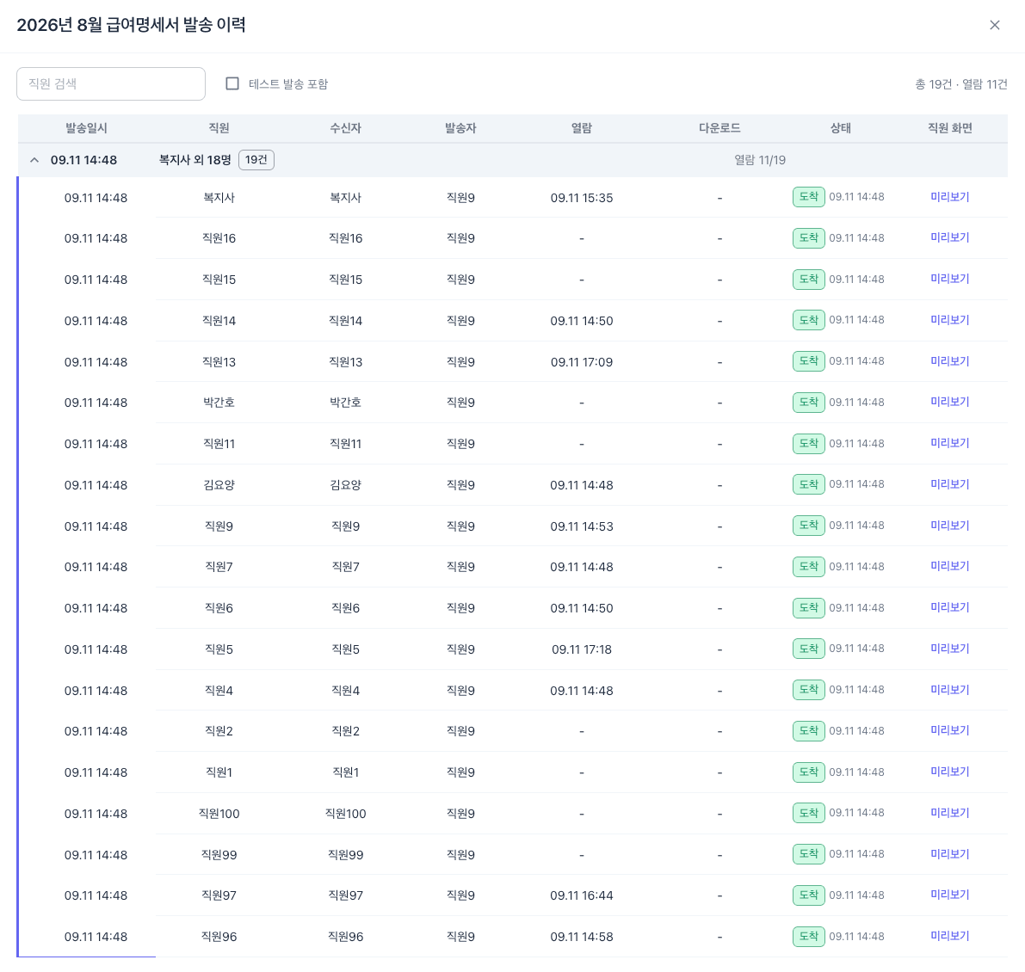Click view time 09.11 16:44
This screenshot has height=972, width=1025.
coord(582,895)
